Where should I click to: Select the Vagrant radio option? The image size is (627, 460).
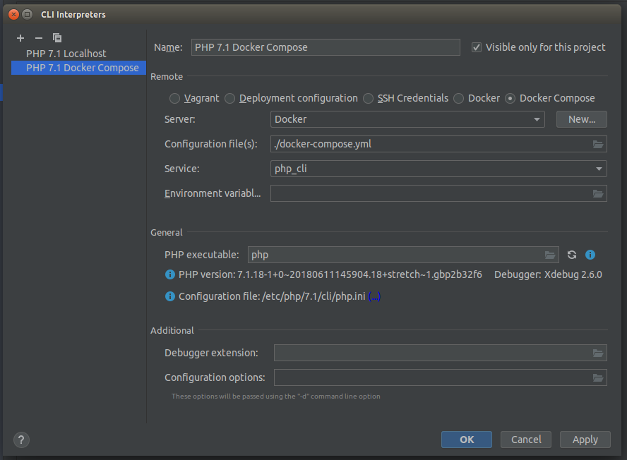coord(175,99)
